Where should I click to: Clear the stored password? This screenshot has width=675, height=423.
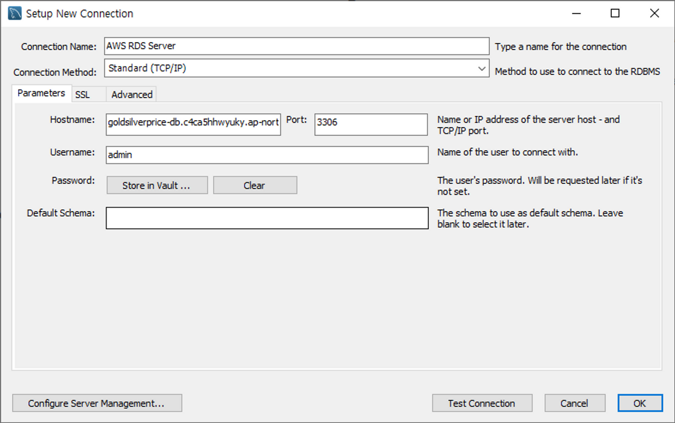coord(255,185)
